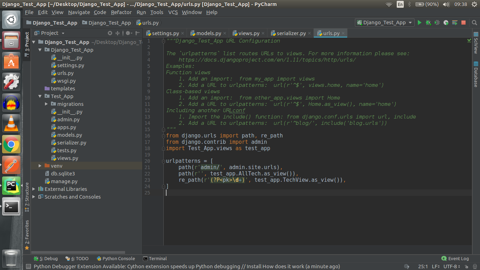Switch to the serializer.py editor tab

291,33
